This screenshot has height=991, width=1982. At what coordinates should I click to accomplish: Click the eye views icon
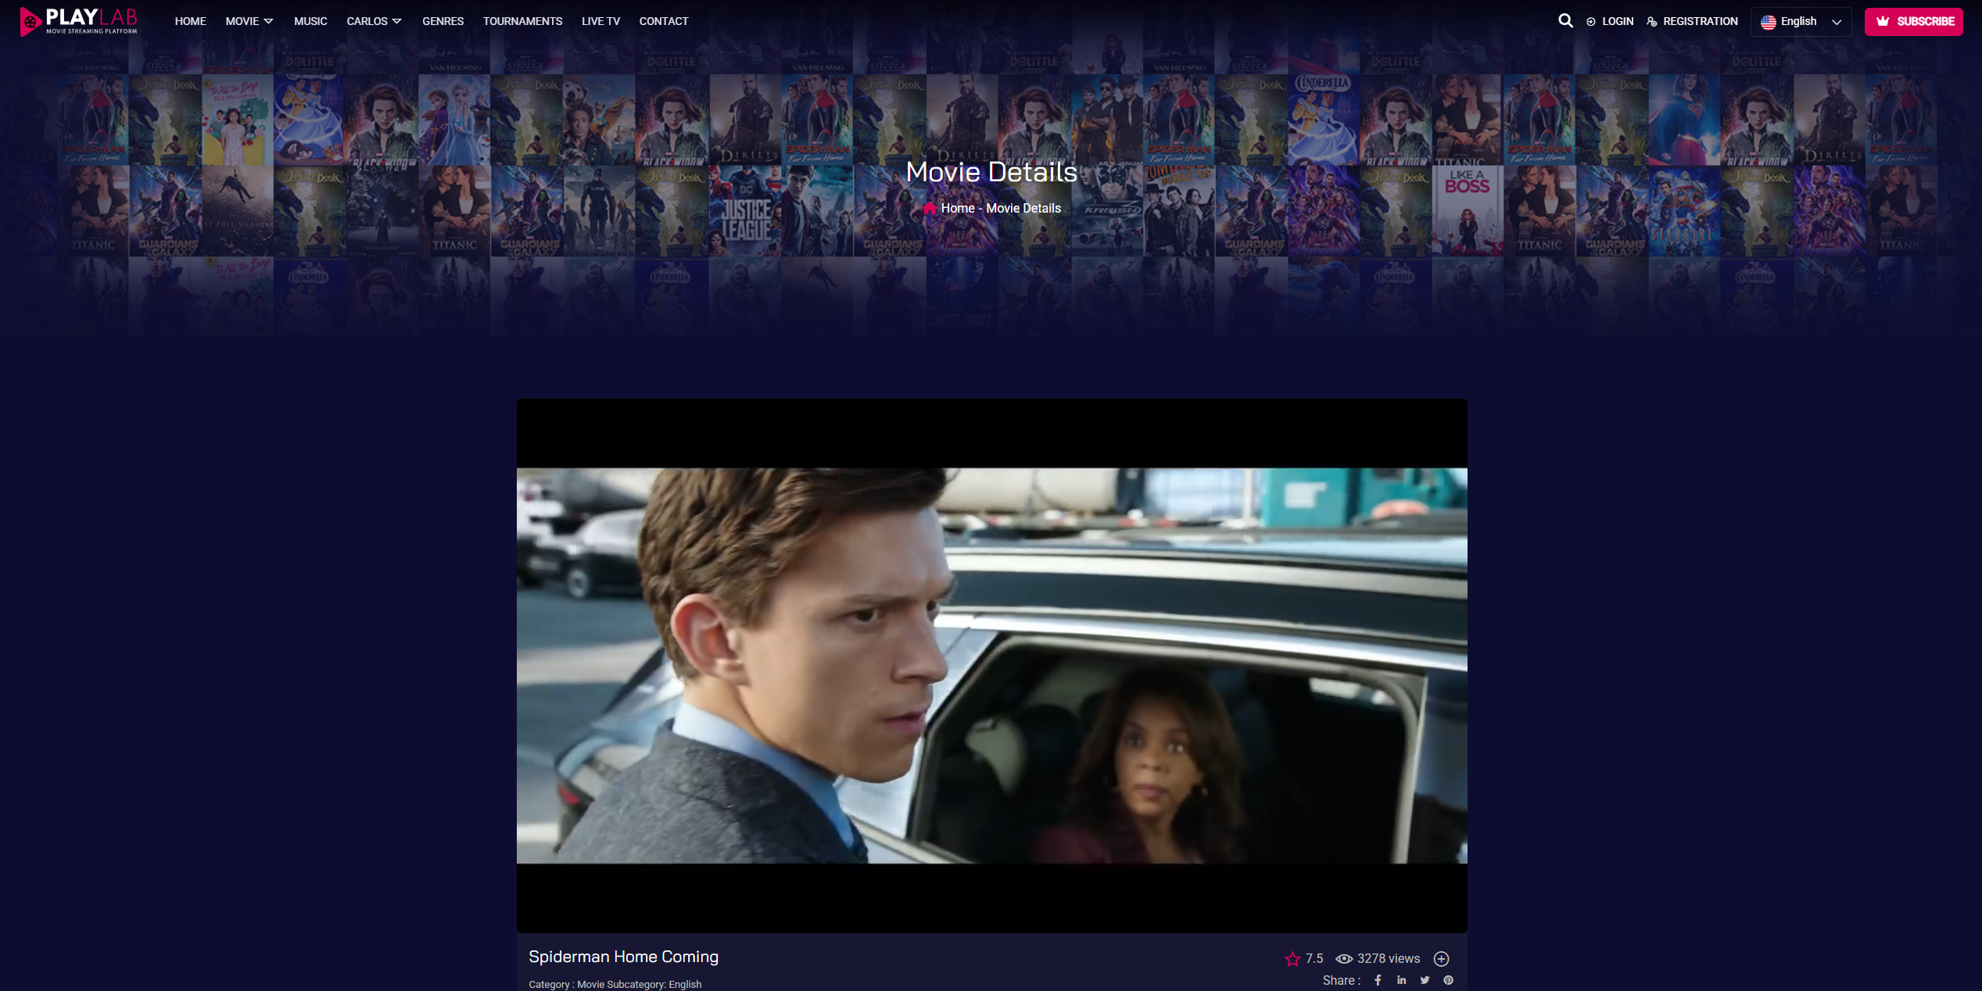1344,959
